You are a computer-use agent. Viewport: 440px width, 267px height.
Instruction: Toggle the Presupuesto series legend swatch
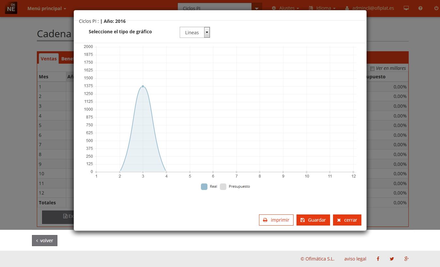(x=223, y=187)
